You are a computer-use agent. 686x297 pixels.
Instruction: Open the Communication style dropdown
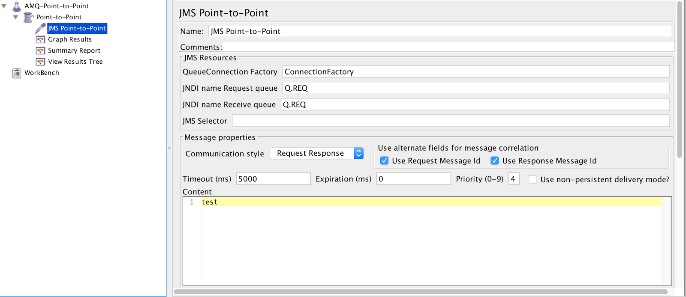tap(316, 153)
